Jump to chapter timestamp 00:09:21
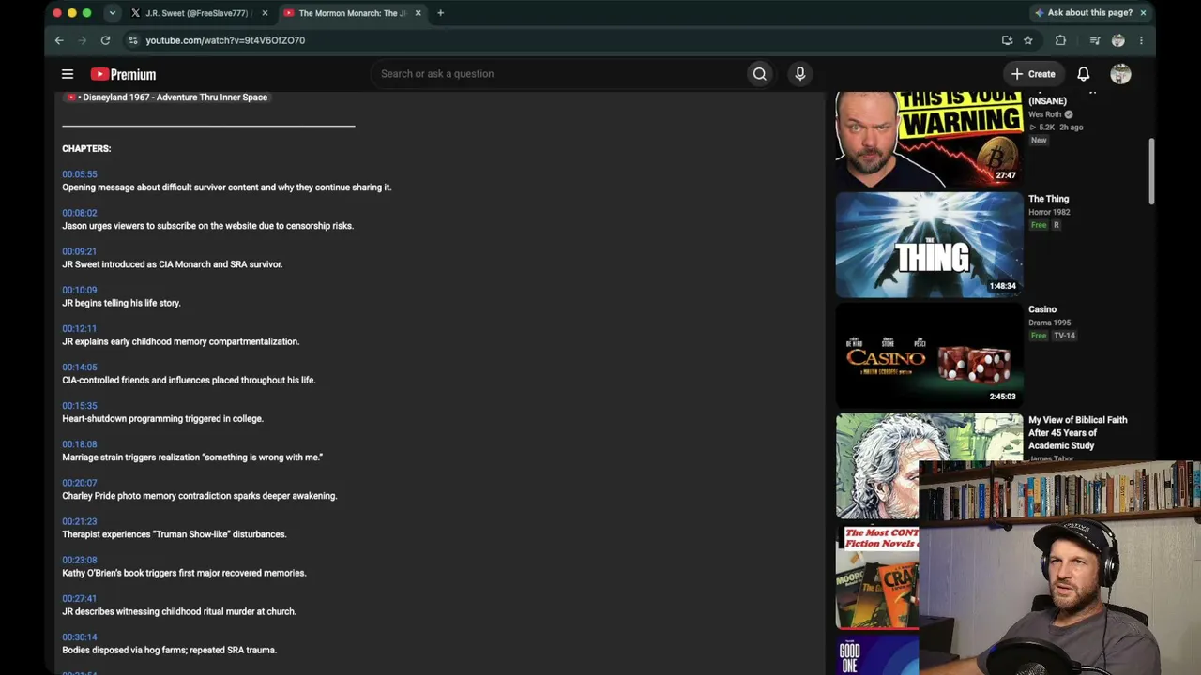The height and width of the screenshot is (675, 1201). click(80, 251)
